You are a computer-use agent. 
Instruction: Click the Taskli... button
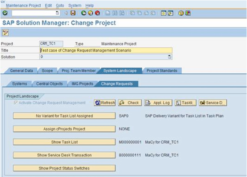(185, 103)
